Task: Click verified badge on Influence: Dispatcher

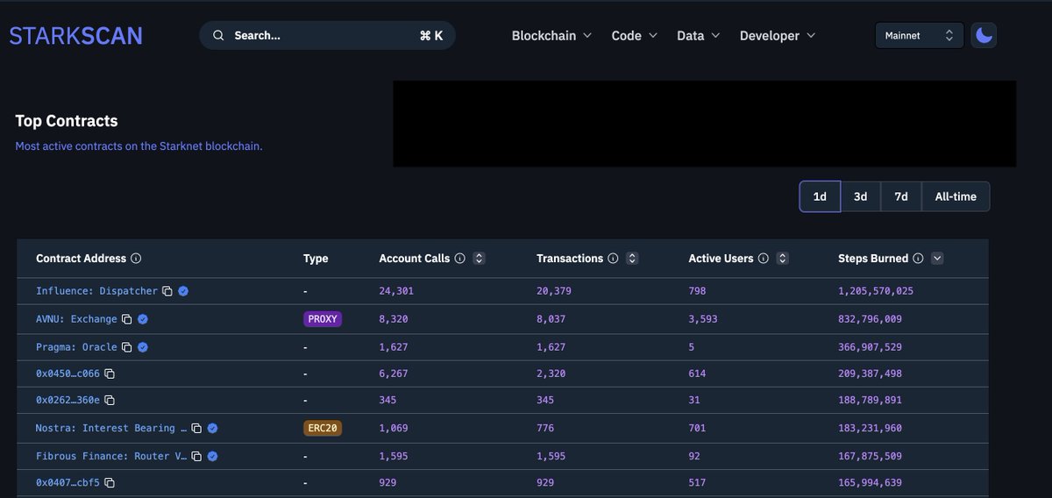Action: point(183,291)
